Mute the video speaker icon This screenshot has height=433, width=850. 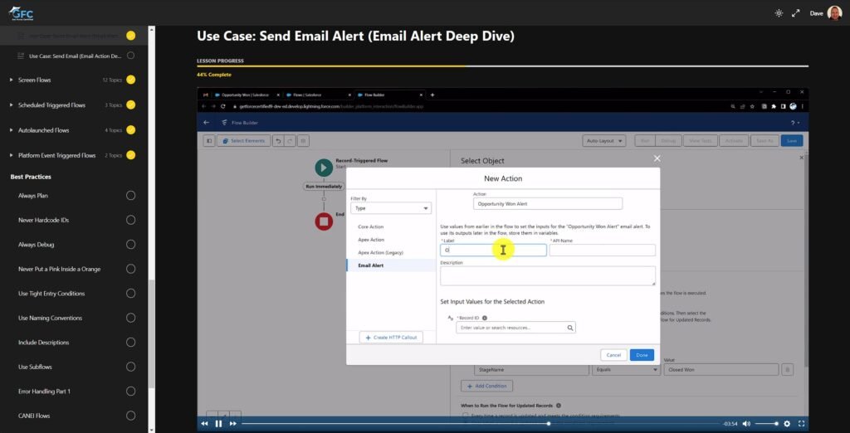746,424
